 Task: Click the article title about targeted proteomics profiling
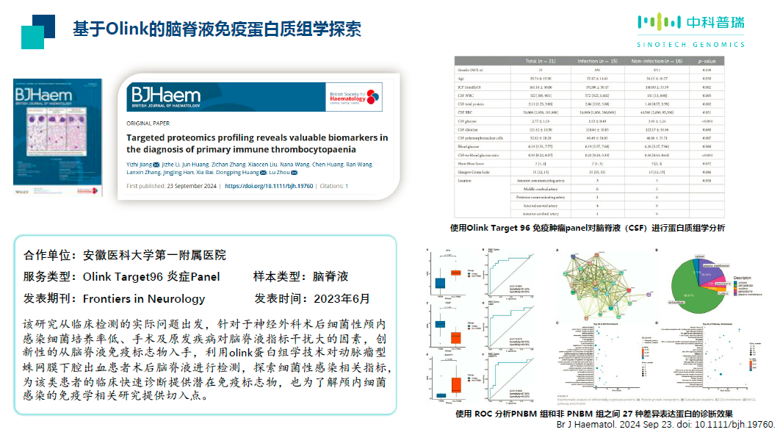coord(256,143)
